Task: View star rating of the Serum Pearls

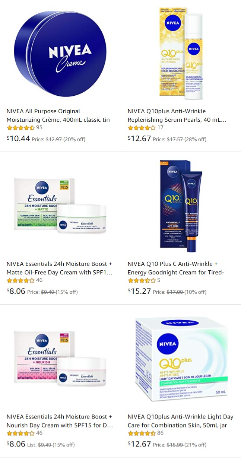Action: tap(142, 128)
